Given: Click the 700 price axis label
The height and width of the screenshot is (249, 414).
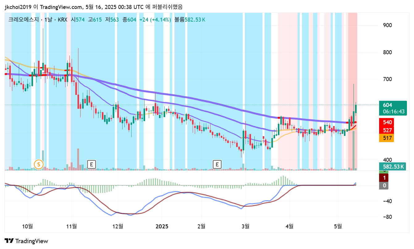Looking at the screenshot, I should (387, 79).
